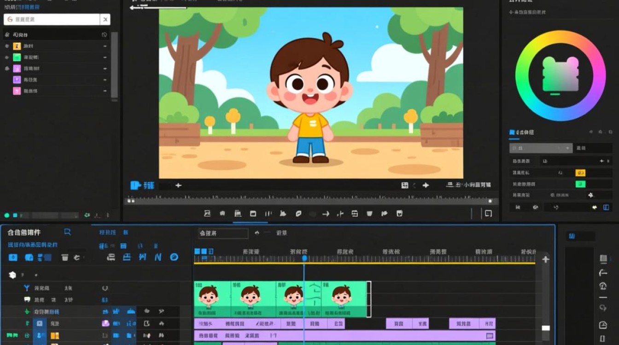Open the panel layout icon right of the preview toolbar
The height and width of the screenshot is (345, 619).
(x=488, y=213)
